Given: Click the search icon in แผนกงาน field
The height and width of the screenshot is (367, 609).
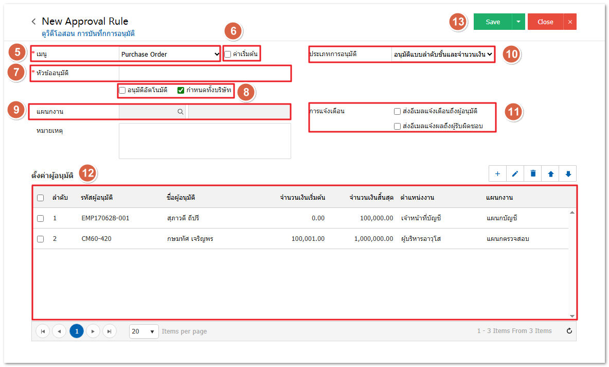Looking at the screenshot, I should coord(181,111).
